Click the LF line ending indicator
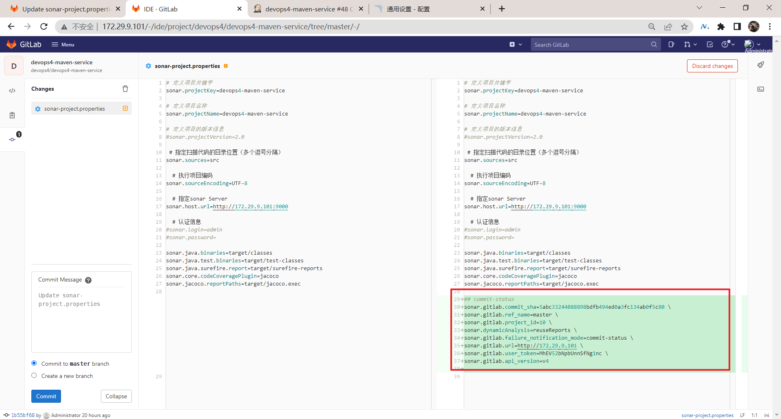Image resolution: width=781 pixels, height=419 pixels. [x=742, y=415]
